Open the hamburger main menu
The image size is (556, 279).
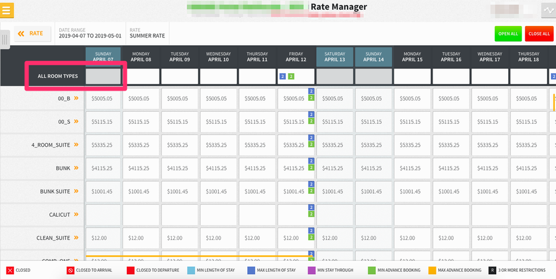[7, 10]
